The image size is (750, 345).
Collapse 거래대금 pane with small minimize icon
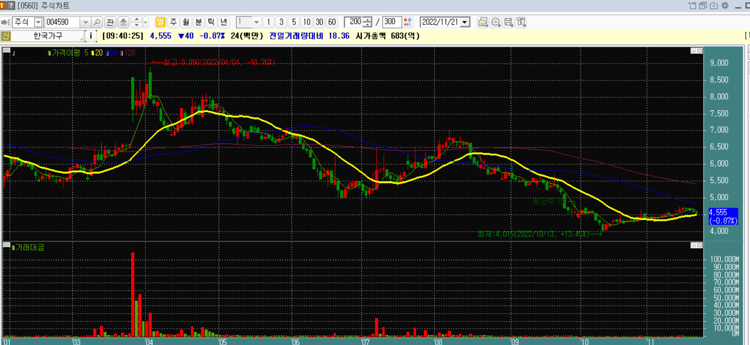(694, 245)
